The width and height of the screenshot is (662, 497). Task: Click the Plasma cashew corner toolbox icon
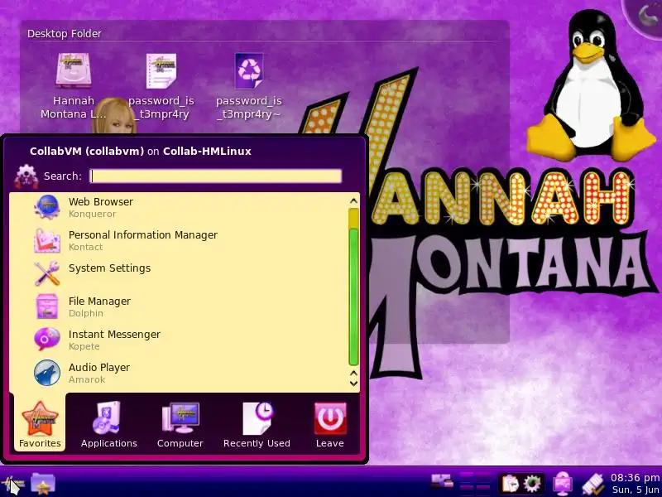click(646, 16)
